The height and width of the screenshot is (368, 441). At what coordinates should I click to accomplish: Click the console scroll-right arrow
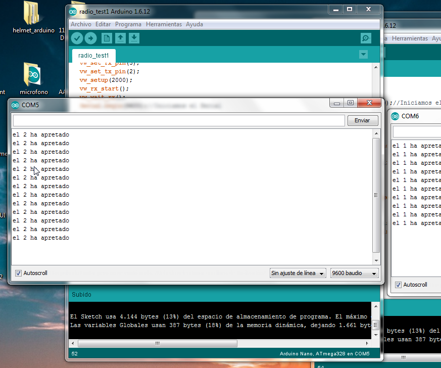(367, 343)
